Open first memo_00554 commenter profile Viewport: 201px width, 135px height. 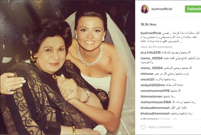[151, 58]
